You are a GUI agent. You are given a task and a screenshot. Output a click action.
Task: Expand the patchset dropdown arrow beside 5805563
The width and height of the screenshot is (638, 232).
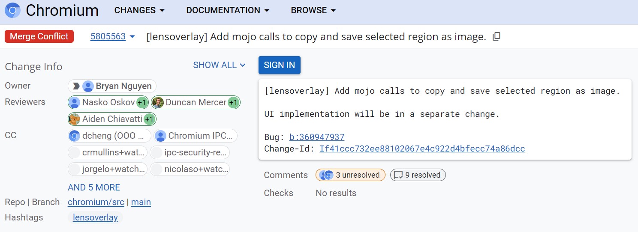(132, 37)
